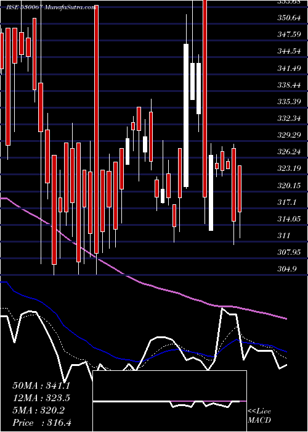Viewport: 308px width, 432px height.
Task: Click the last red candlestick on the right
Action: [240, 189]
